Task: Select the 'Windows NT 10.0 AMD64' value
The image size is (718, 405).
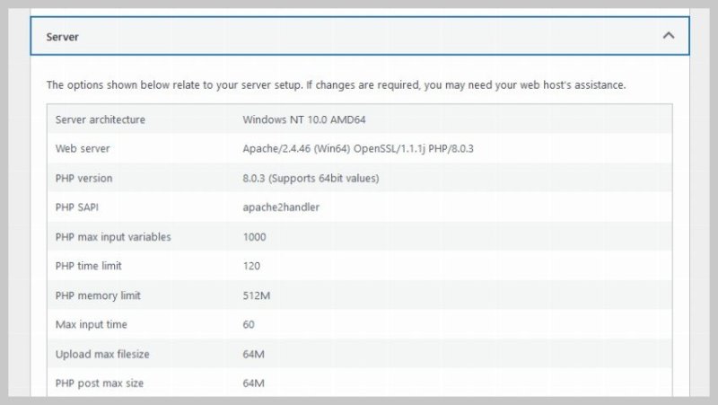Action: click(304, 119)
